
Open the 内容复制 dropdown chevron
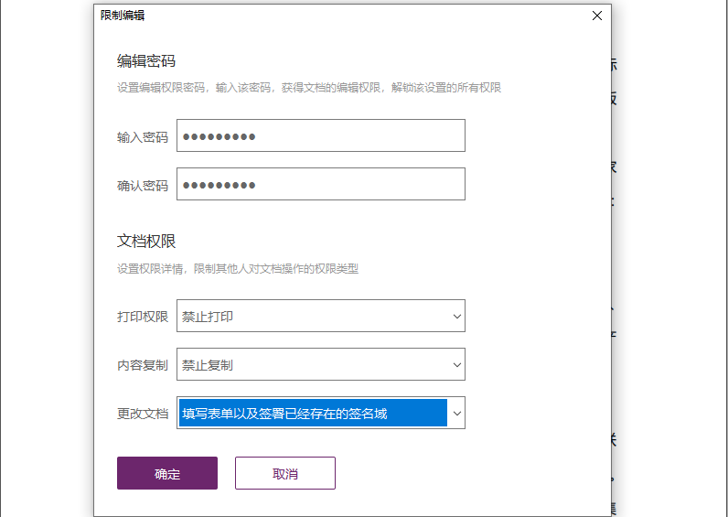tap(456, 365)
